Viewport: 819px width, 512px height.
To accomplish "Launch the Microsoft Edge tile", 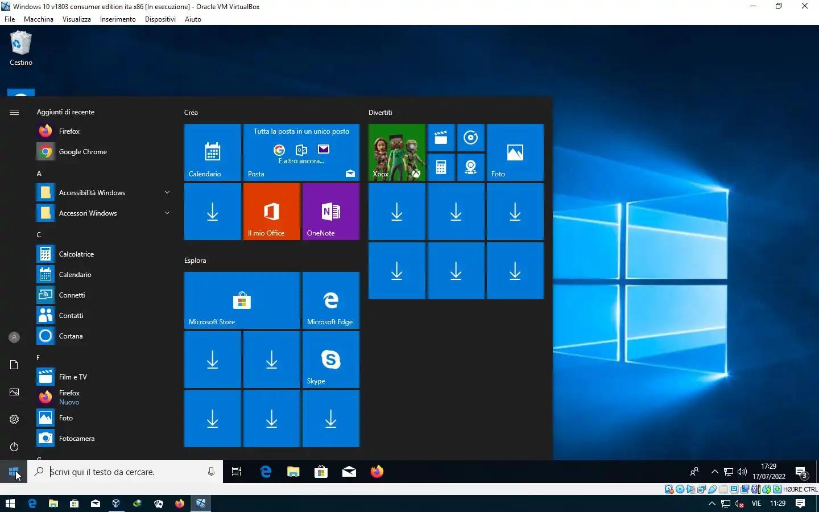I will coord(330,300).
